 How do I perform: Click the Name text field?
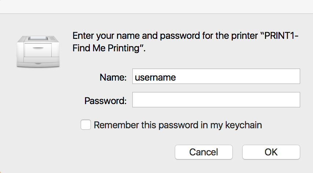click(216, 77)
